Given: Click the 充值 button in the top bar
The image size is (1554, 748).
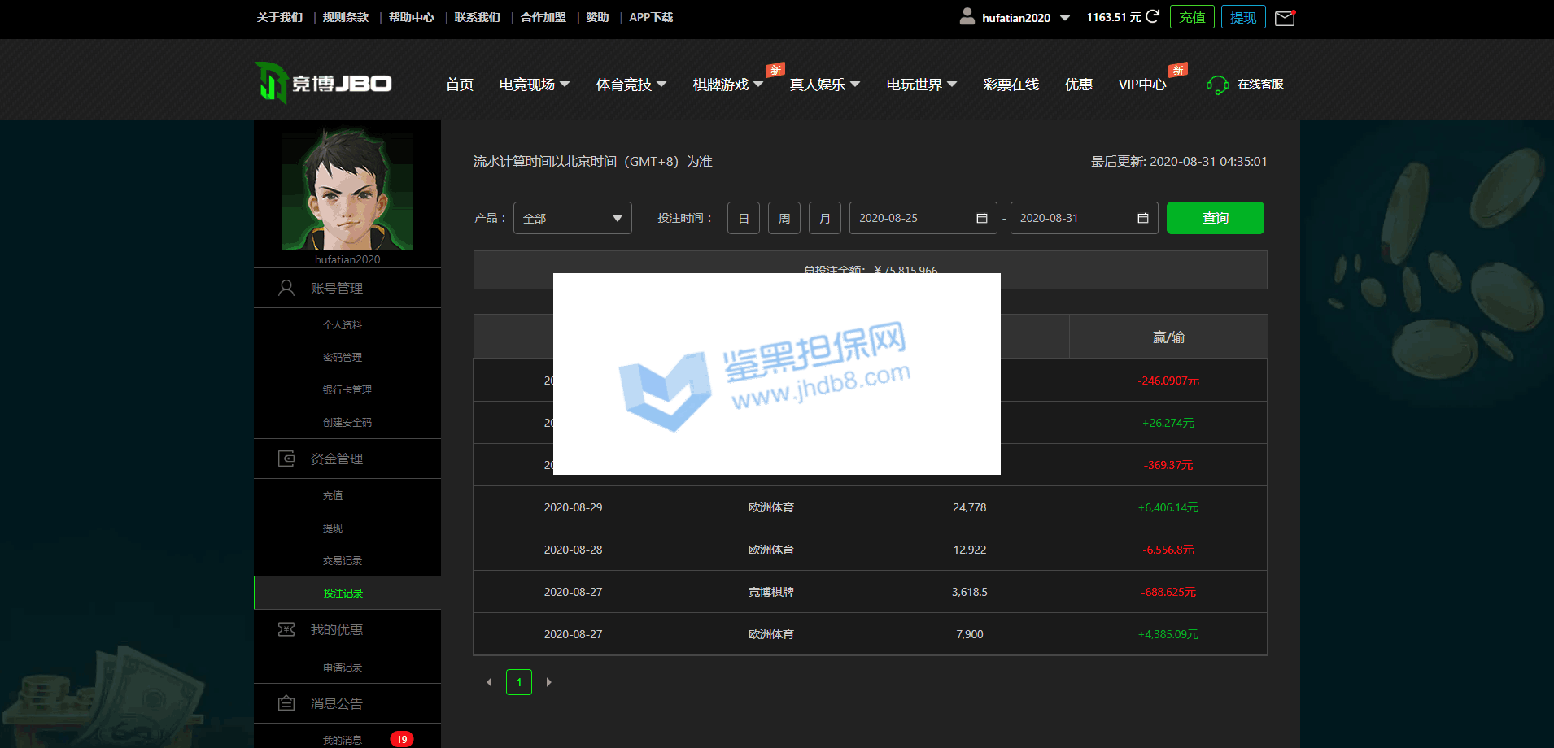Looking at the screenshot, I should pos(1191,17).
